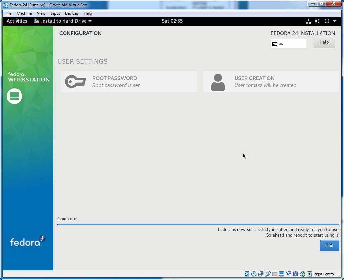Click the shared folders status icon
The image size is (344, 280).
[275, 274]
